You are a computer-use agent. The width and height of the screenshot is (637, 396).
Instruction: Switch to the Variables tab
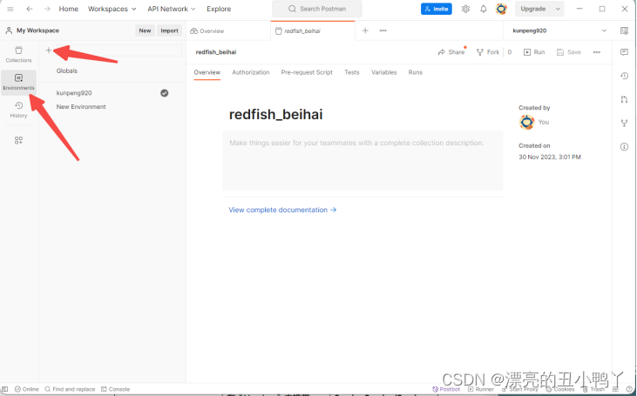pos(384,72)
